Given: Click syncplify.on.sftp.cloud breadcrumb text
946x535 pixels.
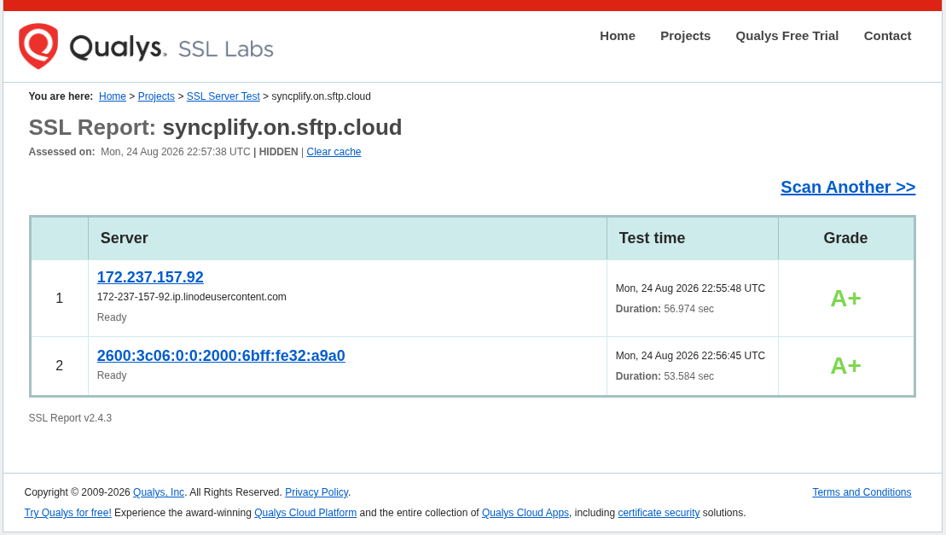Looking at the screenshot, I should coord(321,96).
